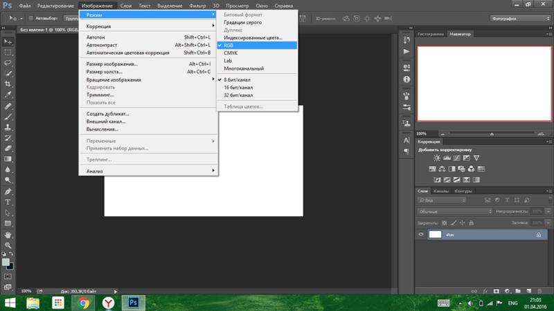Expand the Анализ submenu

(148, 171)
